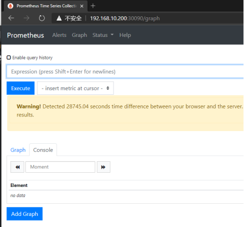Image resolution: width=244 pixels, height=227 pixels.
Task: Step moment backward with rewind button
Action: (x=17, y=167)
